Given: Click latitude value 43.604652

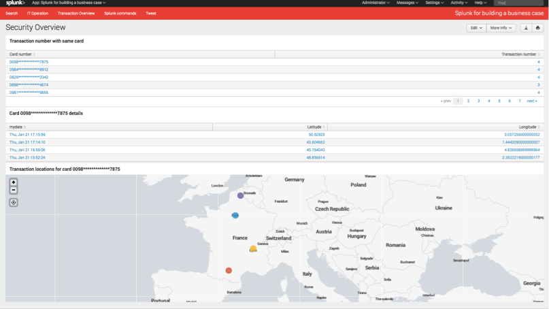Looking at the screenshot, I should pos(316,142).
